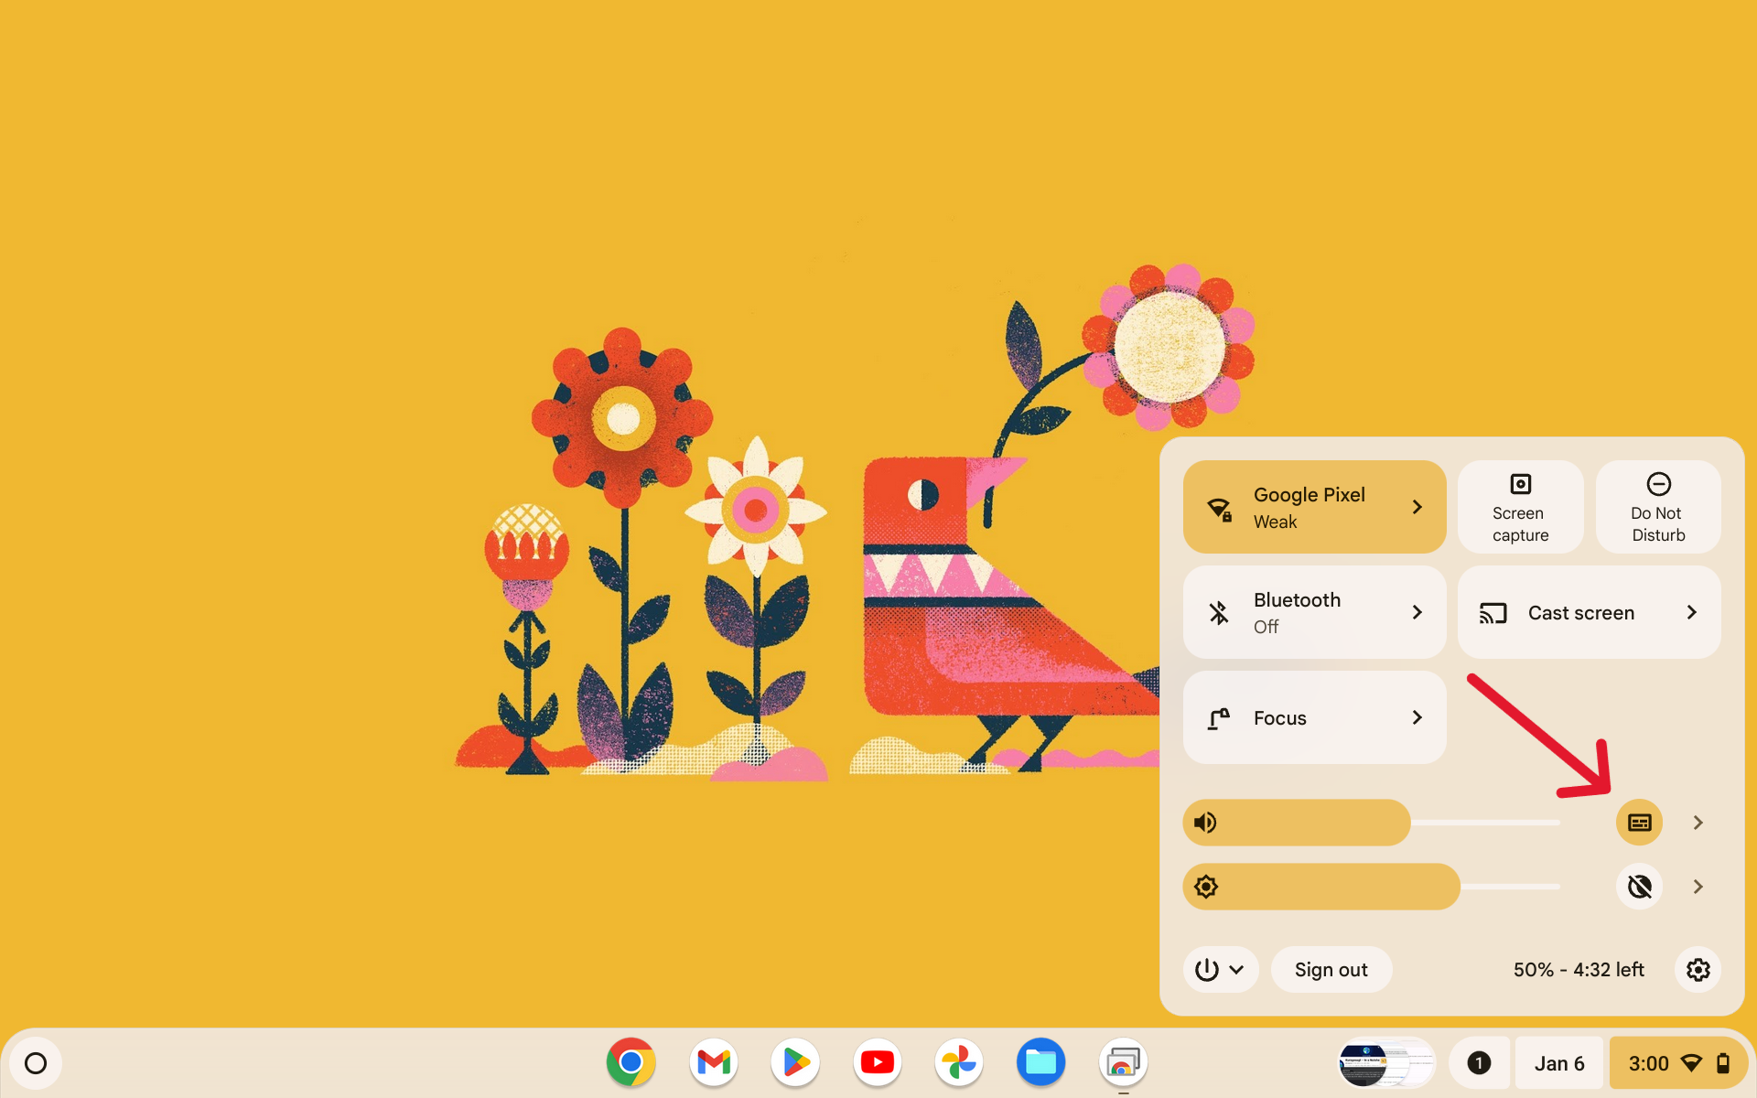
Task: Click the battery percentage display
Action: coord(1579,969)
